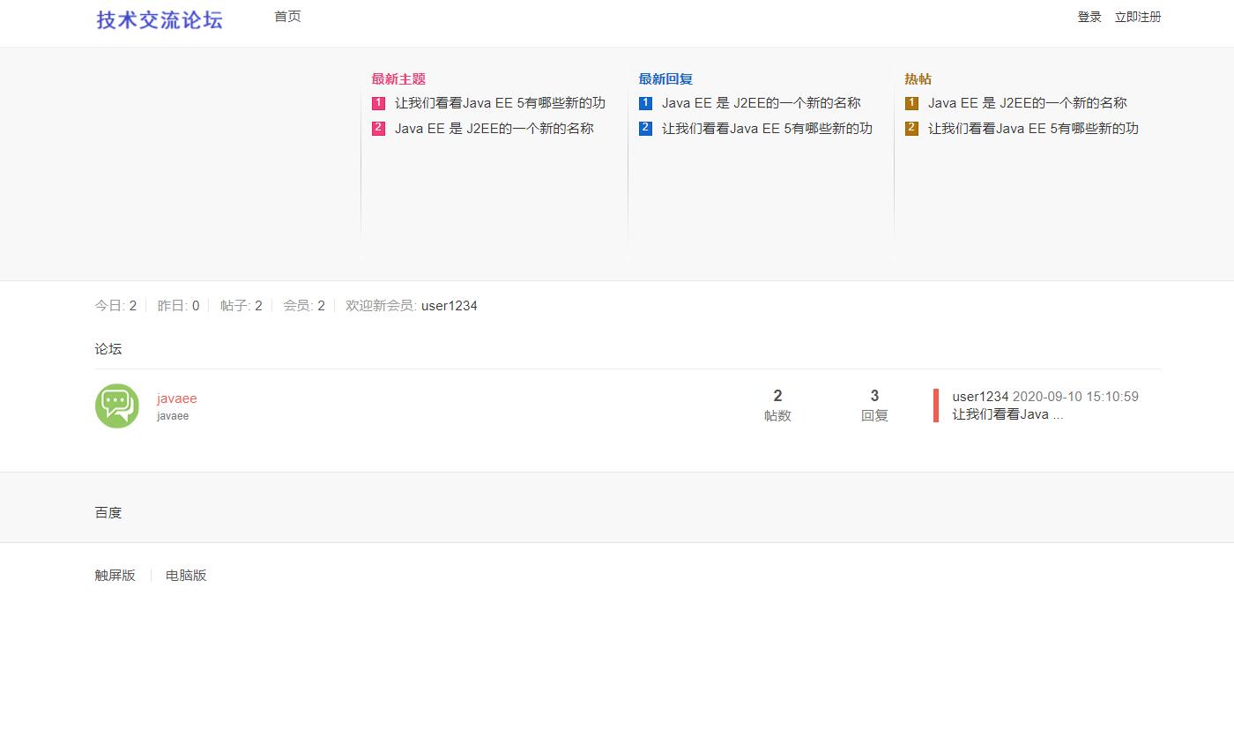1234x737 pixels.
Task: Select the 最新回复 section header
Action: [665, 78]
